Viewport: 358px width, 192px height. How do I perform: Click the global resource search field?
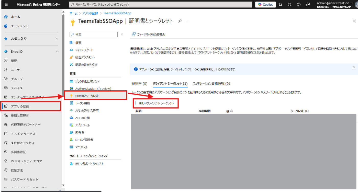pyautogui.click(x=161, y=5)
